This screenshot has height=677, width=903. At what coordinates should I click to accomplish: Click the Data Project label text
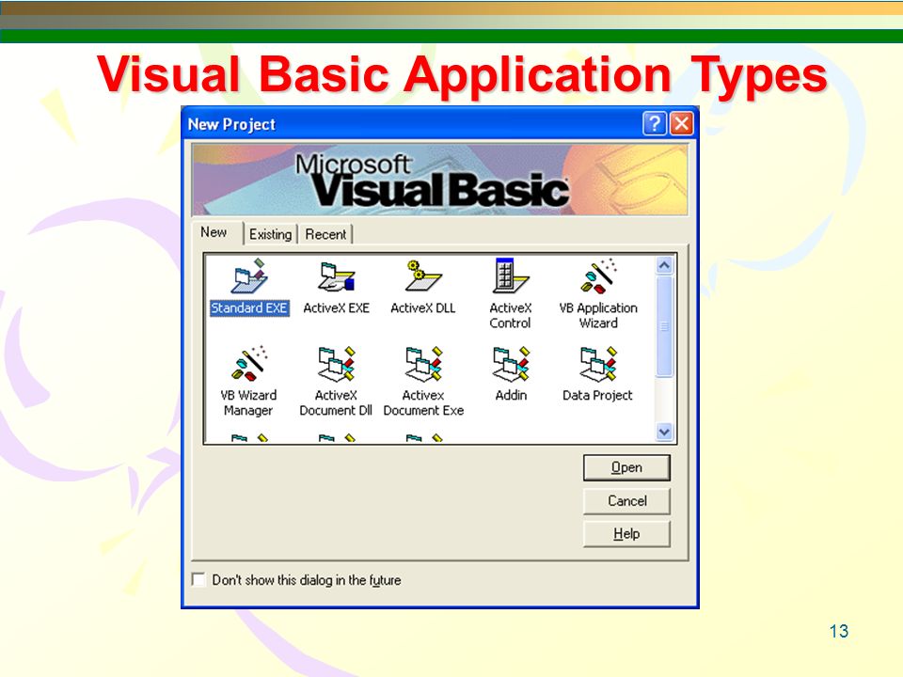click(597, 396)
